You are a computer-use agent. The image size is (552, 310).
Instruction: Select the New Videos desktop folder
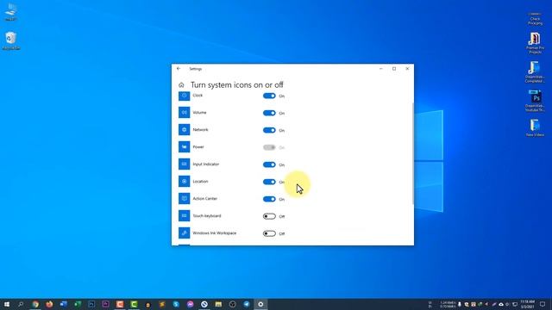tap(535, 127)
